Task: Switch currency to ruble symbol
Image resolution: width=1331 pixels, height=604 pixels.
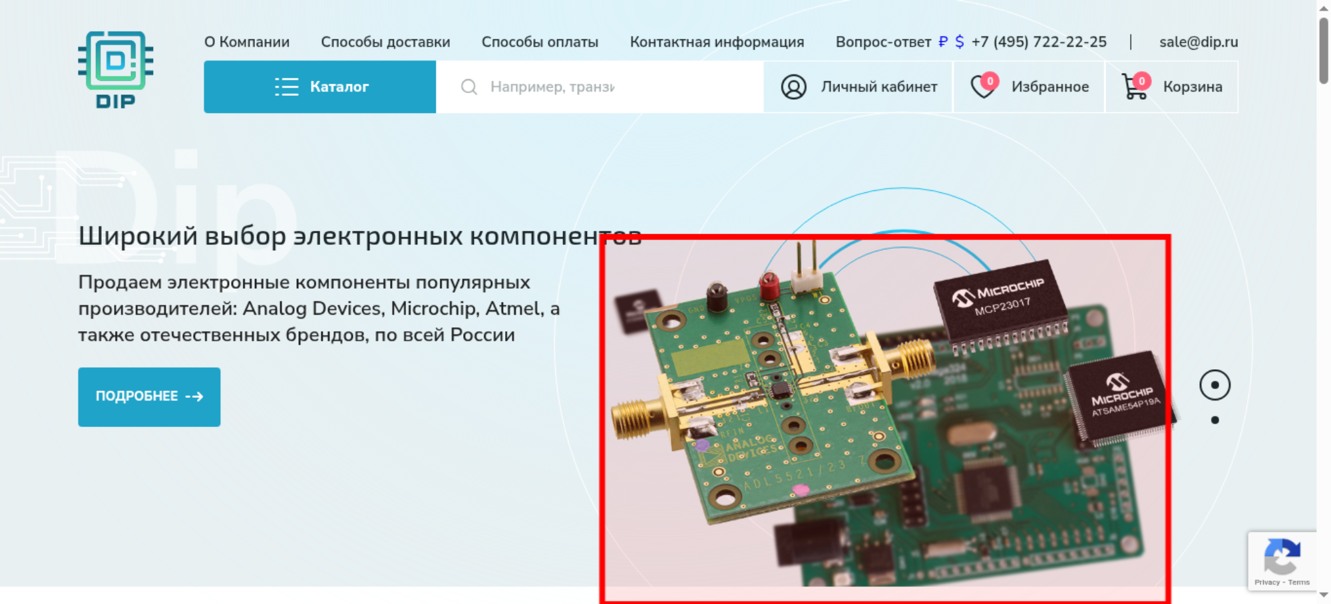Action: point(943,42)
